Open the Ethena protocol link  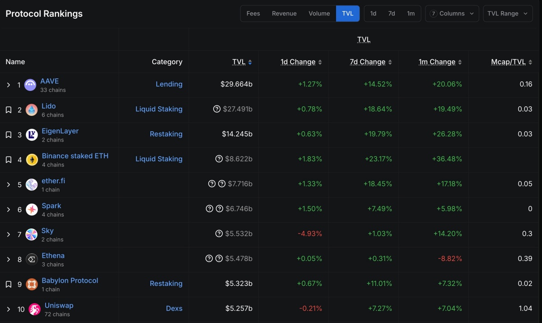[x=53, y=256]
